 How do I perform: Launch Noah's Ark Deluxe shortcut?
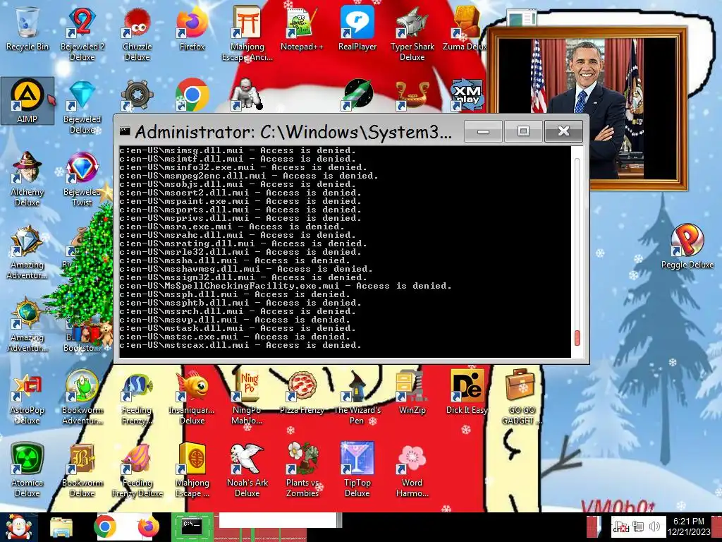(x=247, y=470)
